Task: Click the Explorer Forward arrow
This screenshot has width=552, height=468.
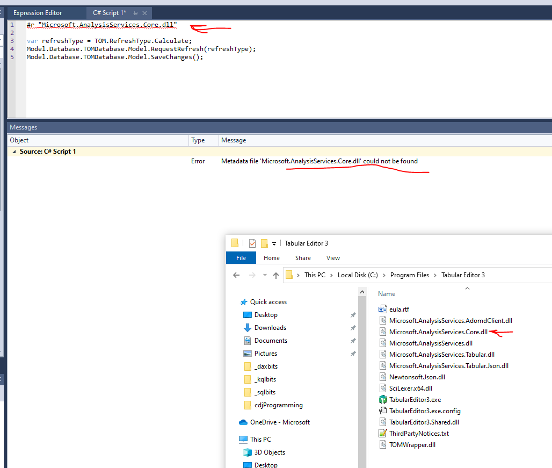Action: click(x=252, y=275)
